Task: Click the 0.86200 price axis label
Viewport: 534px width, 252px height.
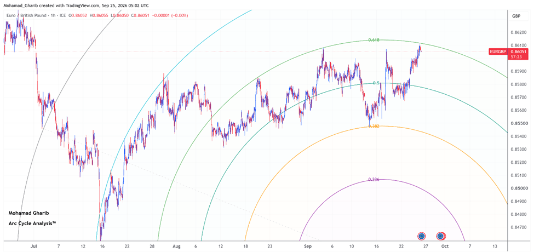Action: pyautogui.click(x=518, y=33)
